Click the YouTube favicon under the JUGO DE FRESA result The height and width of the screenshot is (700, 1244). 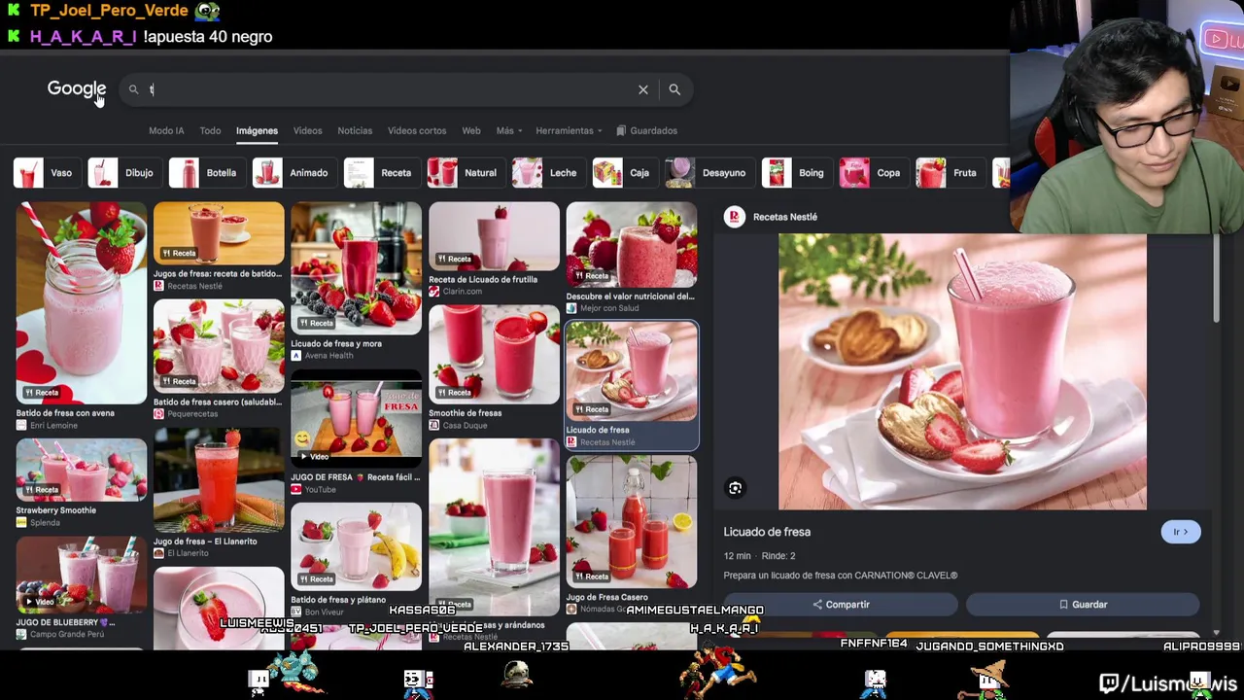[296, 490]
